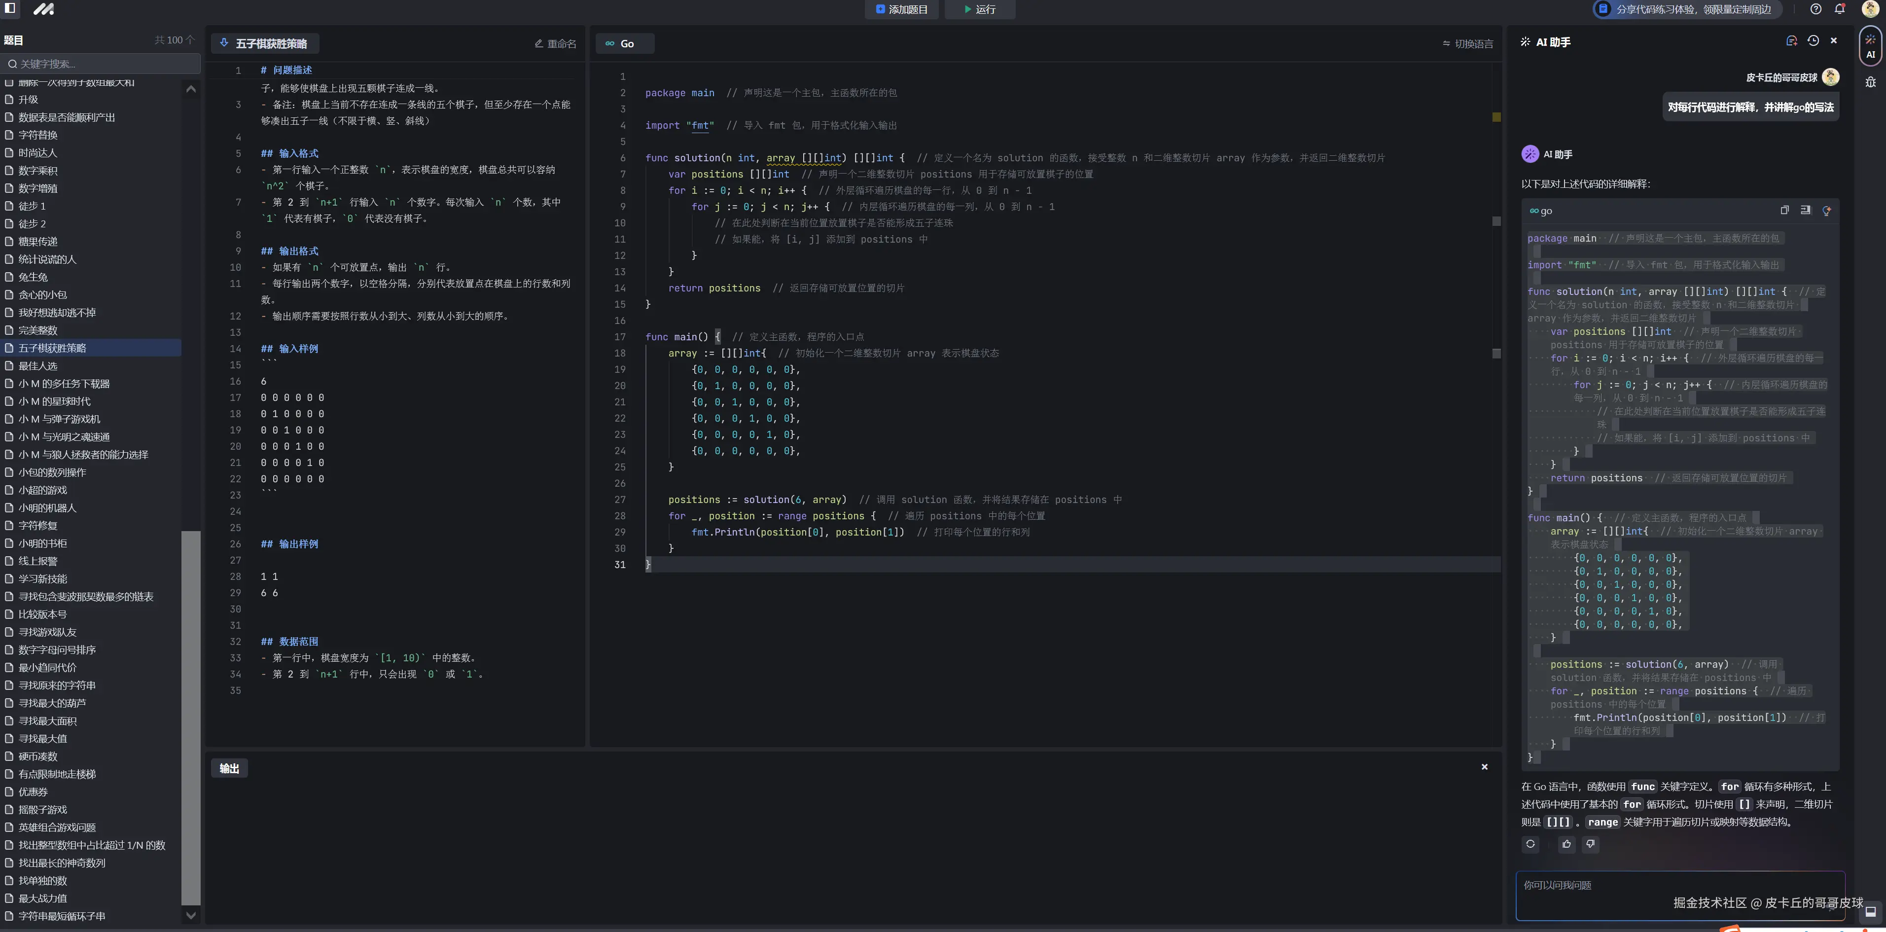Insert AI code into the editor
Screen dimensions: 1886x932
click(1806, 210)
